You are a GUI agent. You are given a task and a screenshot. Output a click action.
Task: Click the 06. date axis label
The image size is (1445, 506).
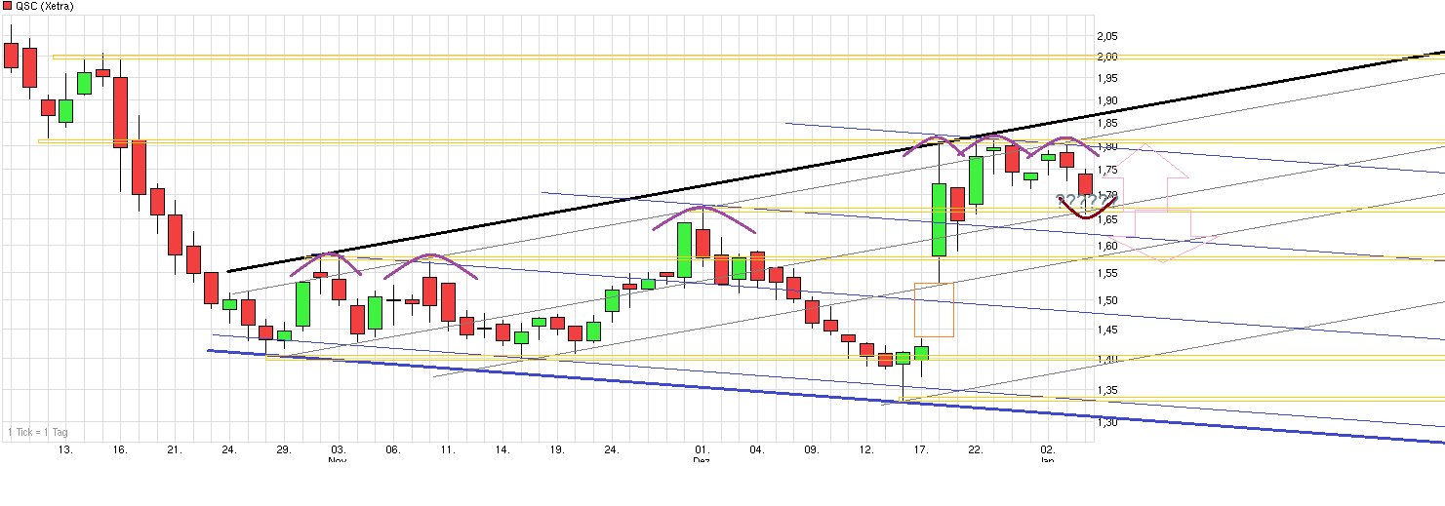pos(392,450)
